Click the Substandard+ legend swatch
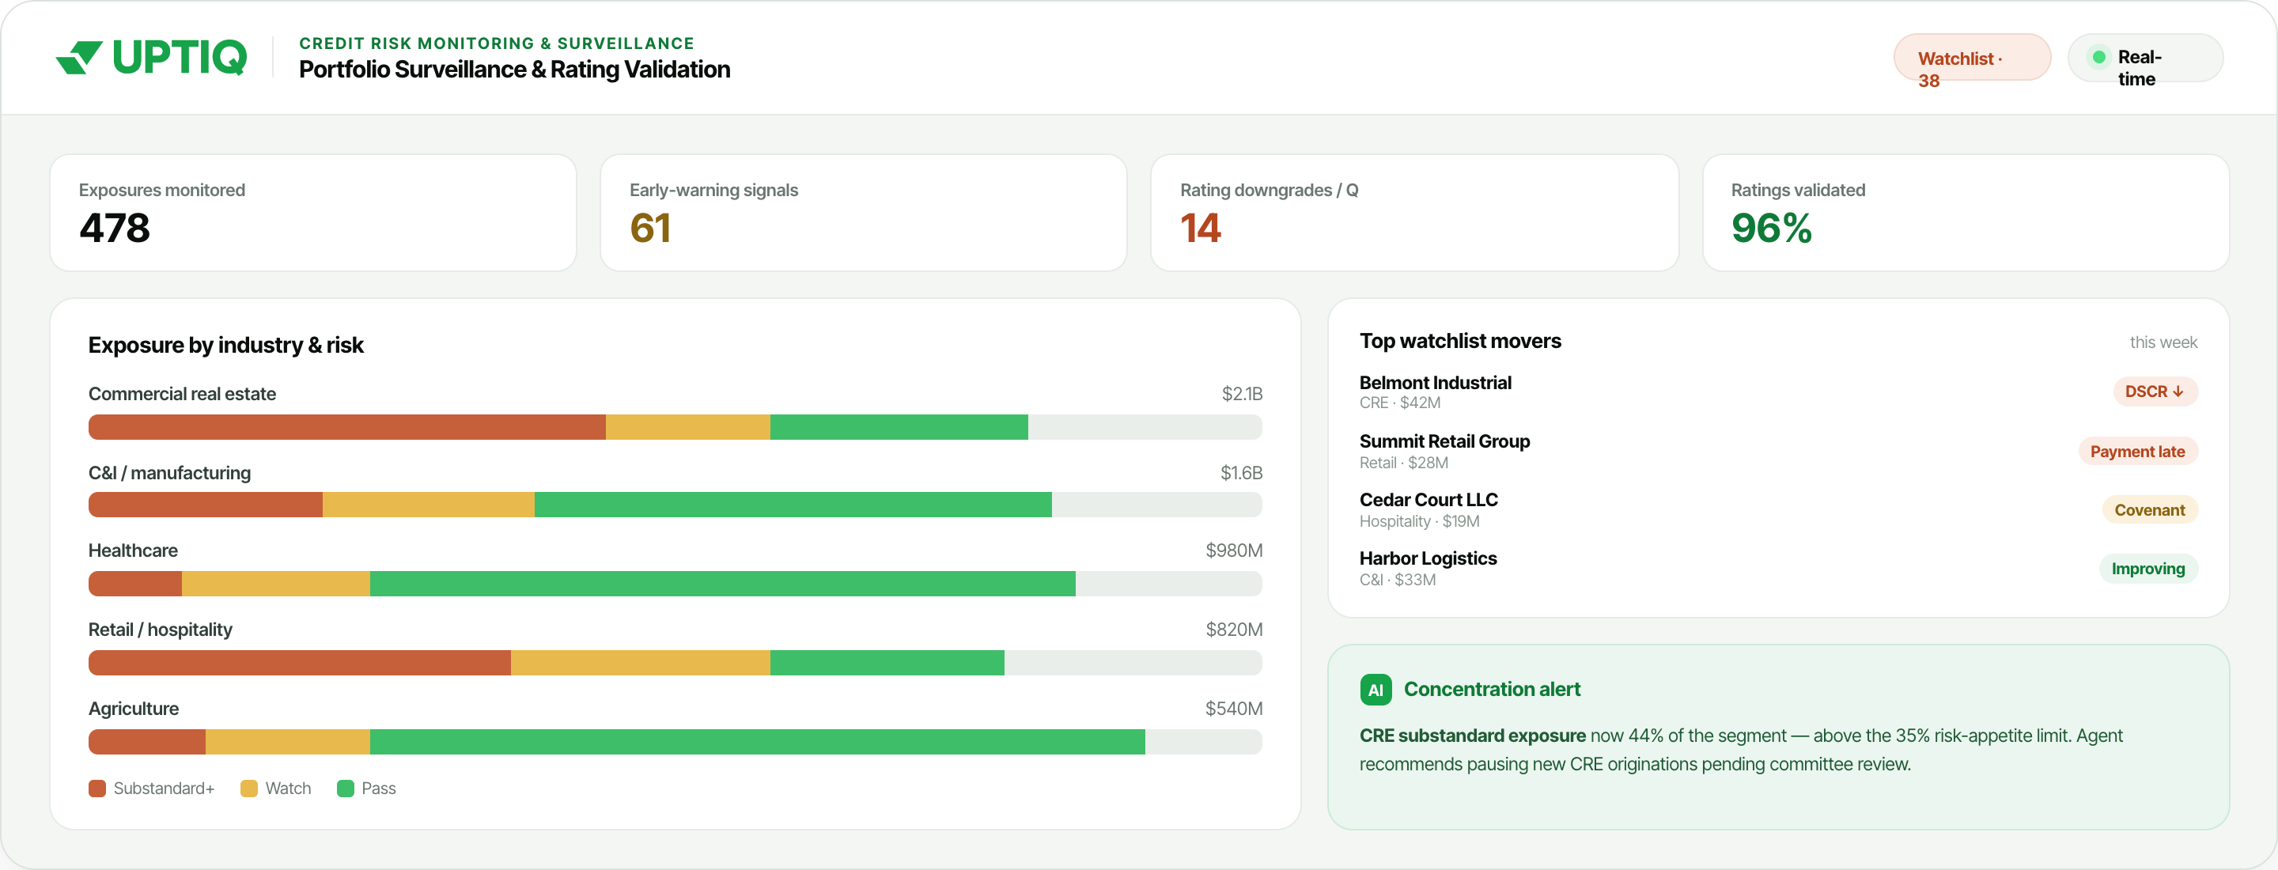 (x=97, y=788)
